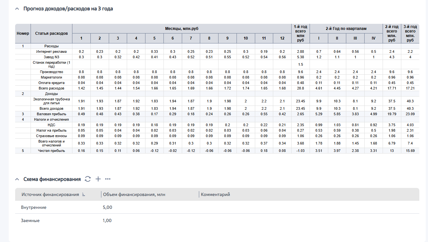
Task: Collapse the Прогноз доходов/расходов section
Action: pyautogui.click(x=17, y=9)
